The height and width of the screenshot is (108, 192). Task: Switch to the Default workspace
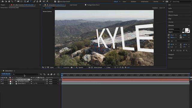tap(116, 1)
